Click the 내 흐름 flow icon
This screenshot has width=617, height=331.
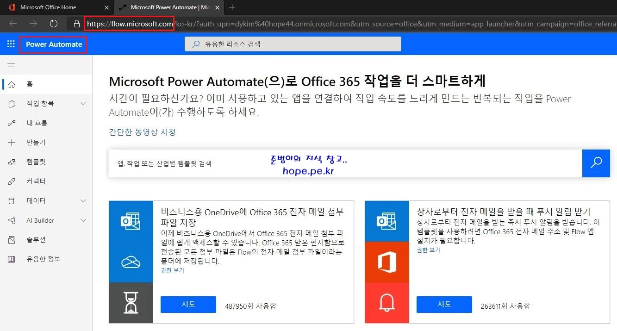(12, 123)
